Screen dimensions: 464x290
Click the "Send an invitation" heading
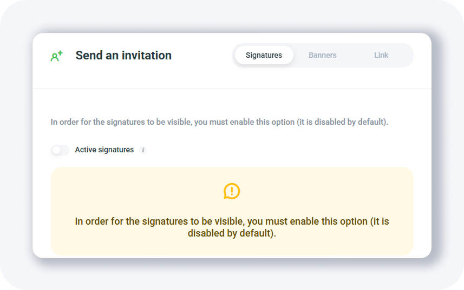tap(123, 55)
